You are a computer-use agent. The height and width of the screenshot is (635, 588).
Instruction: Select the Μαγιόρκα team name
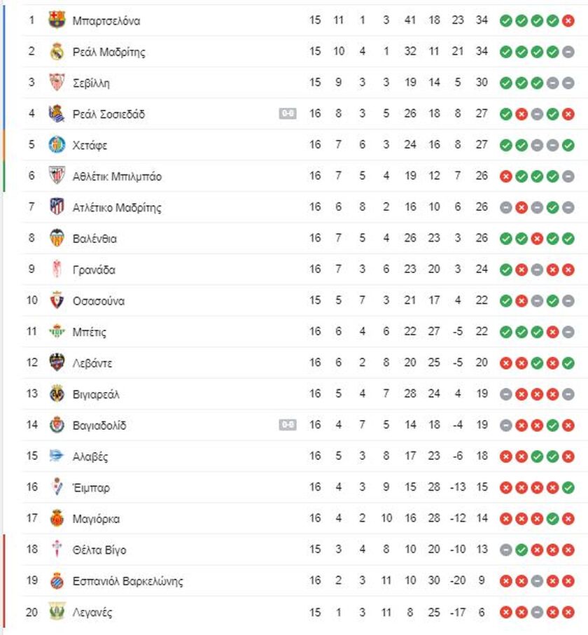tap(96, 519)
